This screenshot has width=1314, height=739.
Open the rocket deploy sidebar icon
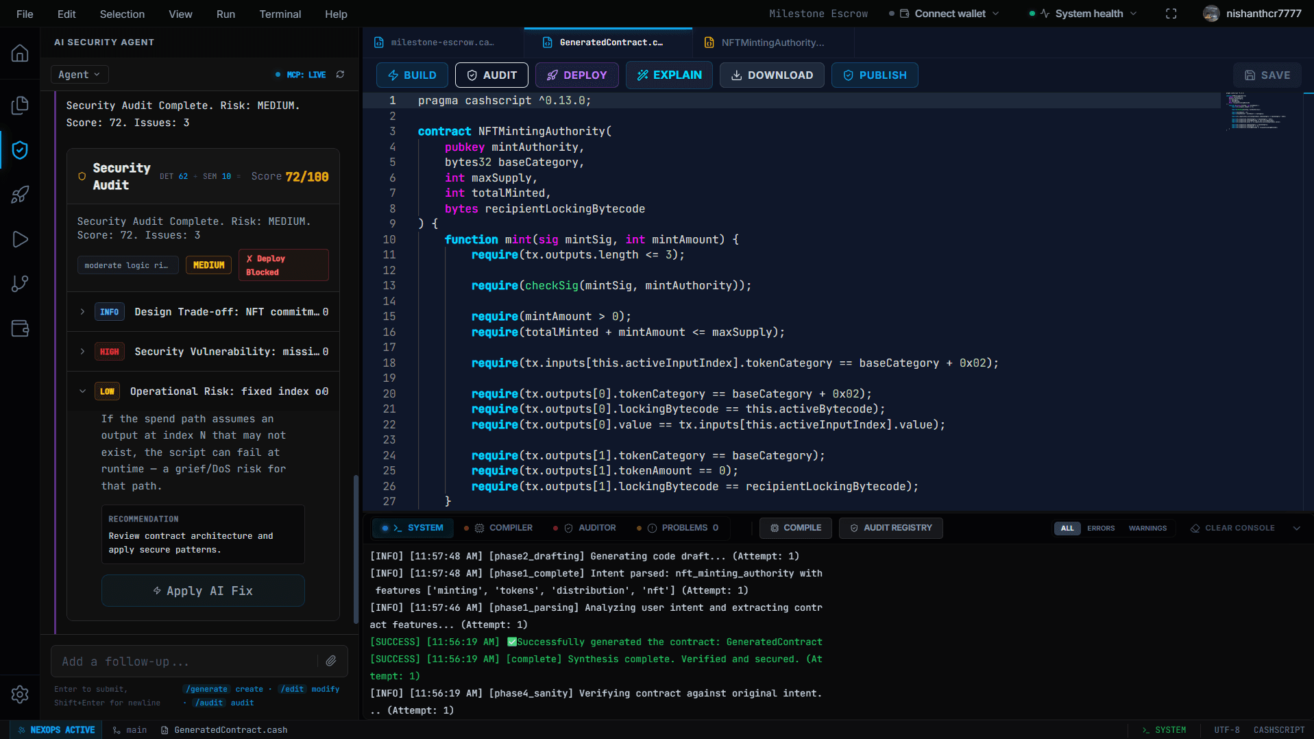click(x=20, y=195)
